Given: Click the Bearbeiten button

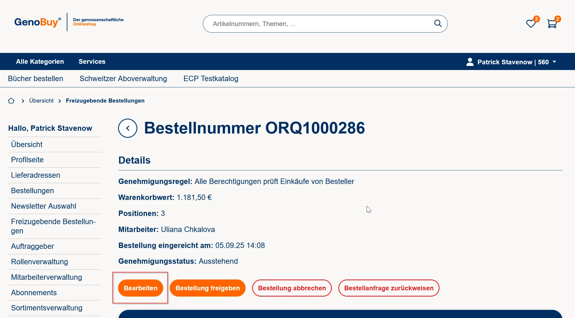Looking at the screenshot, I should pos(140,288).
